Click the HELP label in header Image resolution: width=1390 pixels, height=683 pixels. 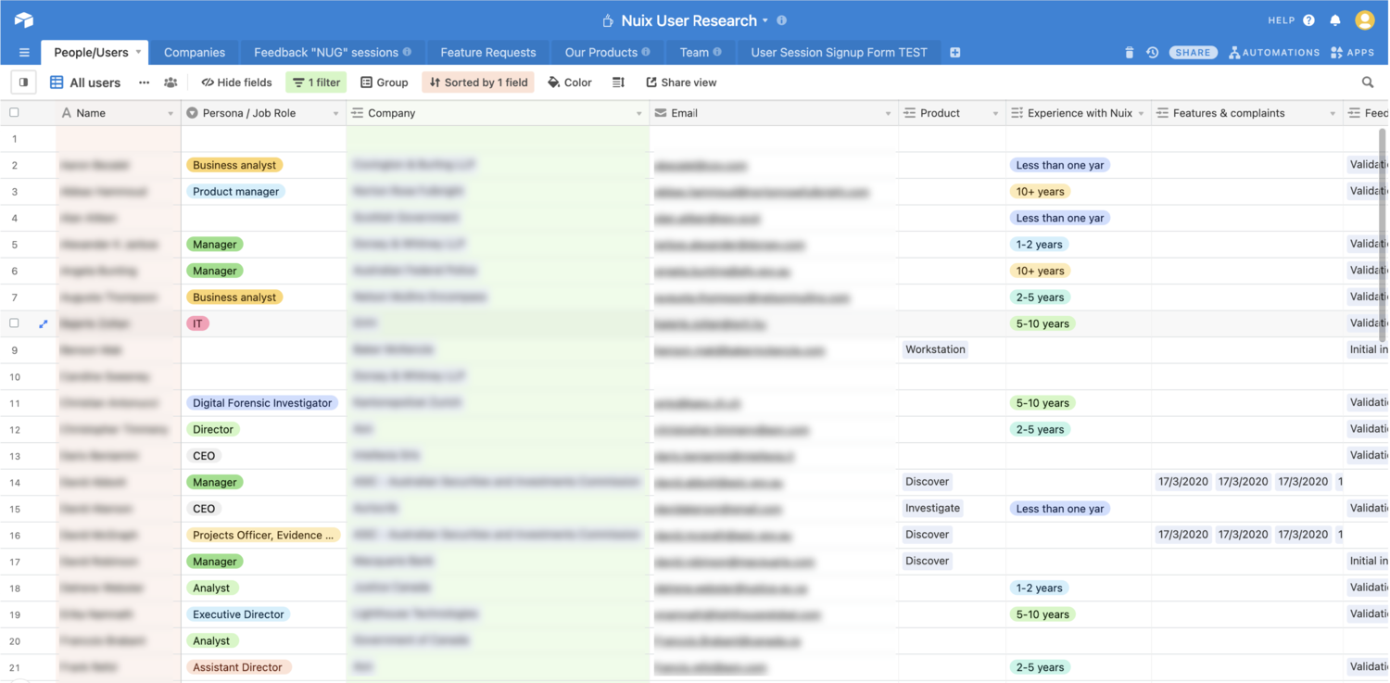(1281, 20)
